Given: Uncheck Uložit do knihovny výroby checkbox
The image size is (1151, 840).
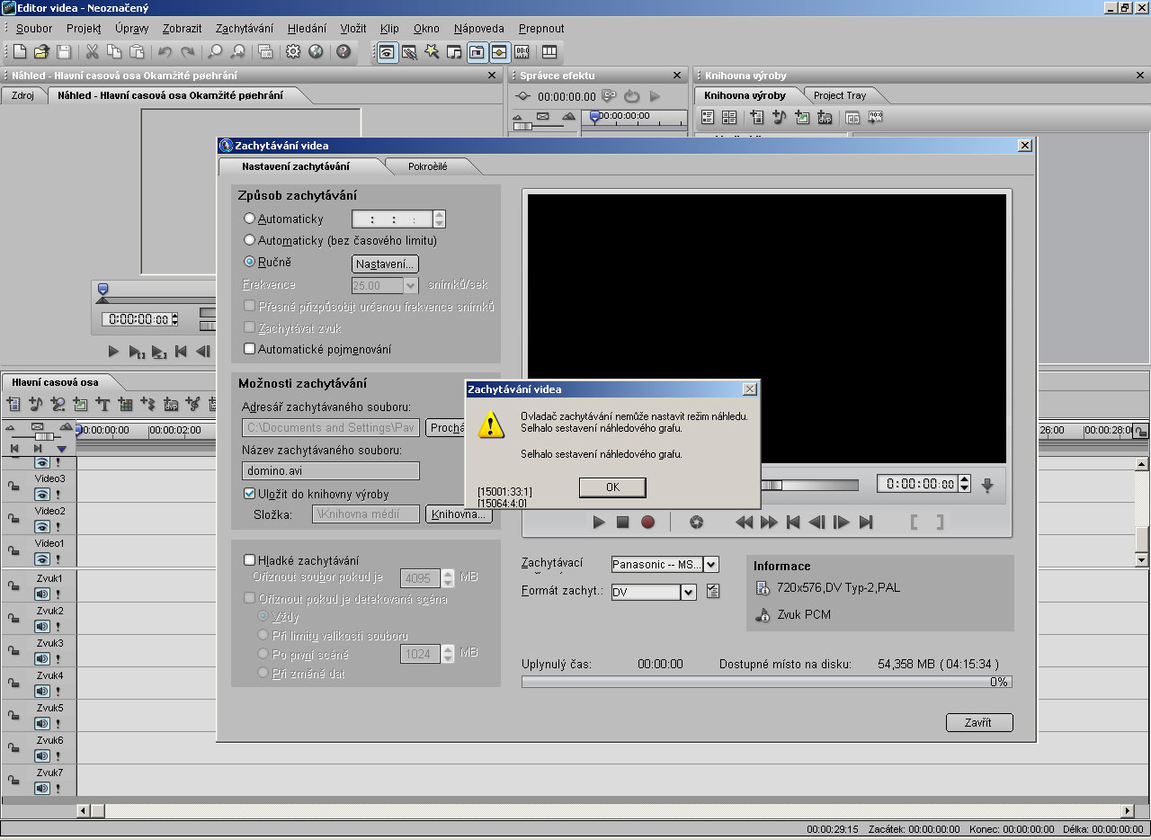Looking at the screenshot, I should [x=250, y=494].
